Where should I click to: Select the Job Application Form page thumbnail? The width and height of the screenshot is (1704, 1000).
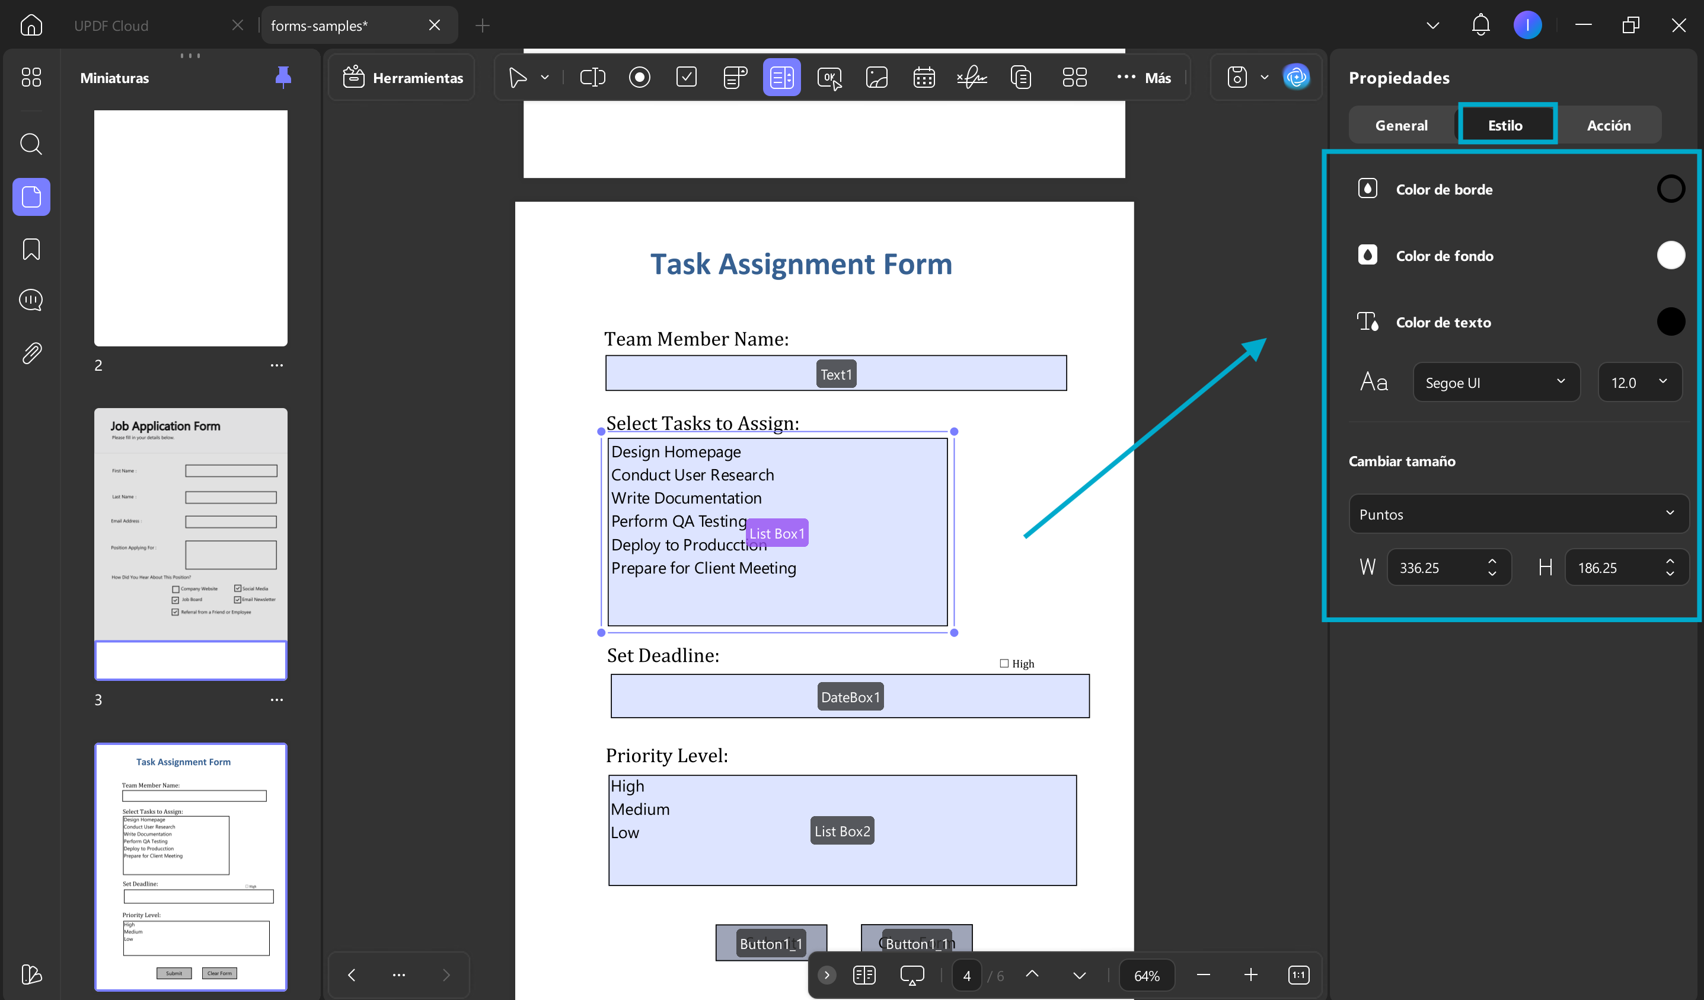[191, 543]
